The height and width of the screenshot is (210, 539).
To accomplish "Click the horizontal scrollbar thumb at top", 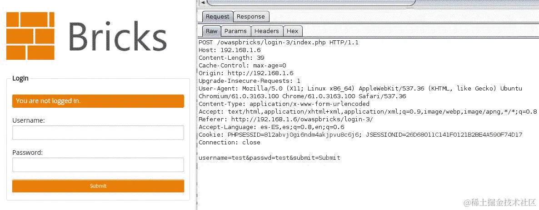I will [x=311, y=2].
